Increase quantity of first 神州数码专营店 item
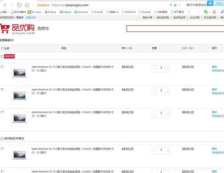The image size is (224, 173). (x=168, y=151)
